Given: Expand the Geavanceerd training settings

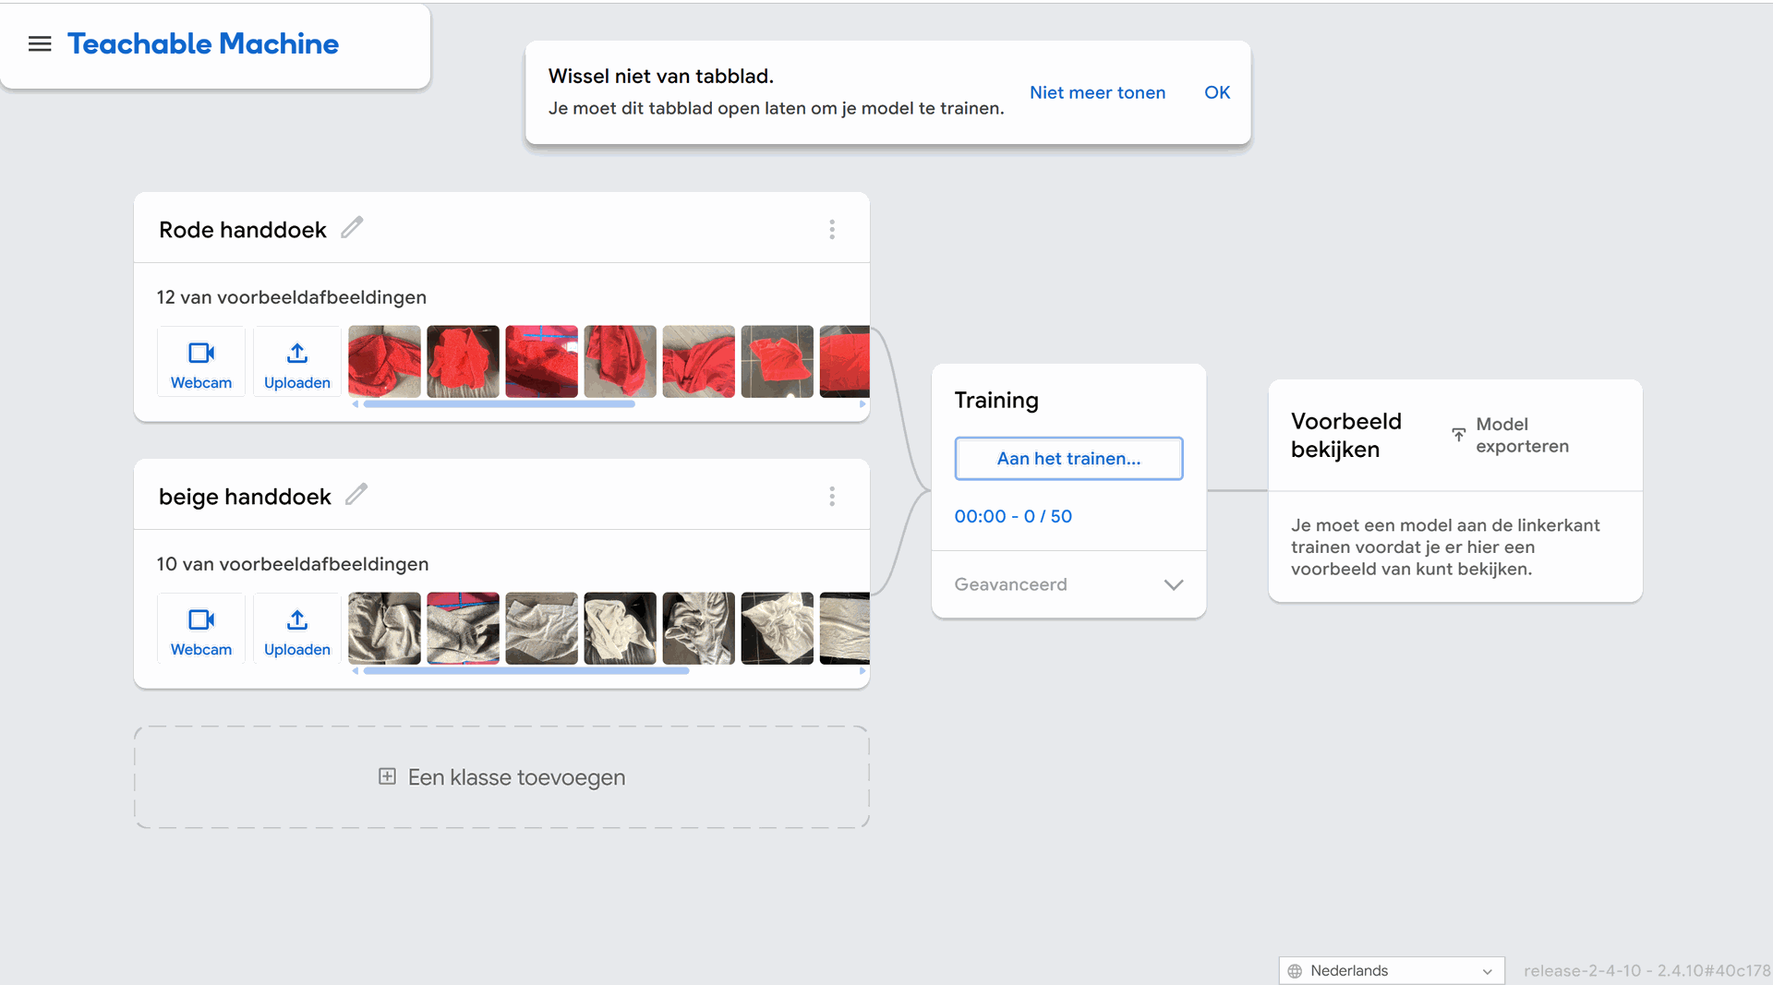Looking at the screenshot, I should 1068,584.
